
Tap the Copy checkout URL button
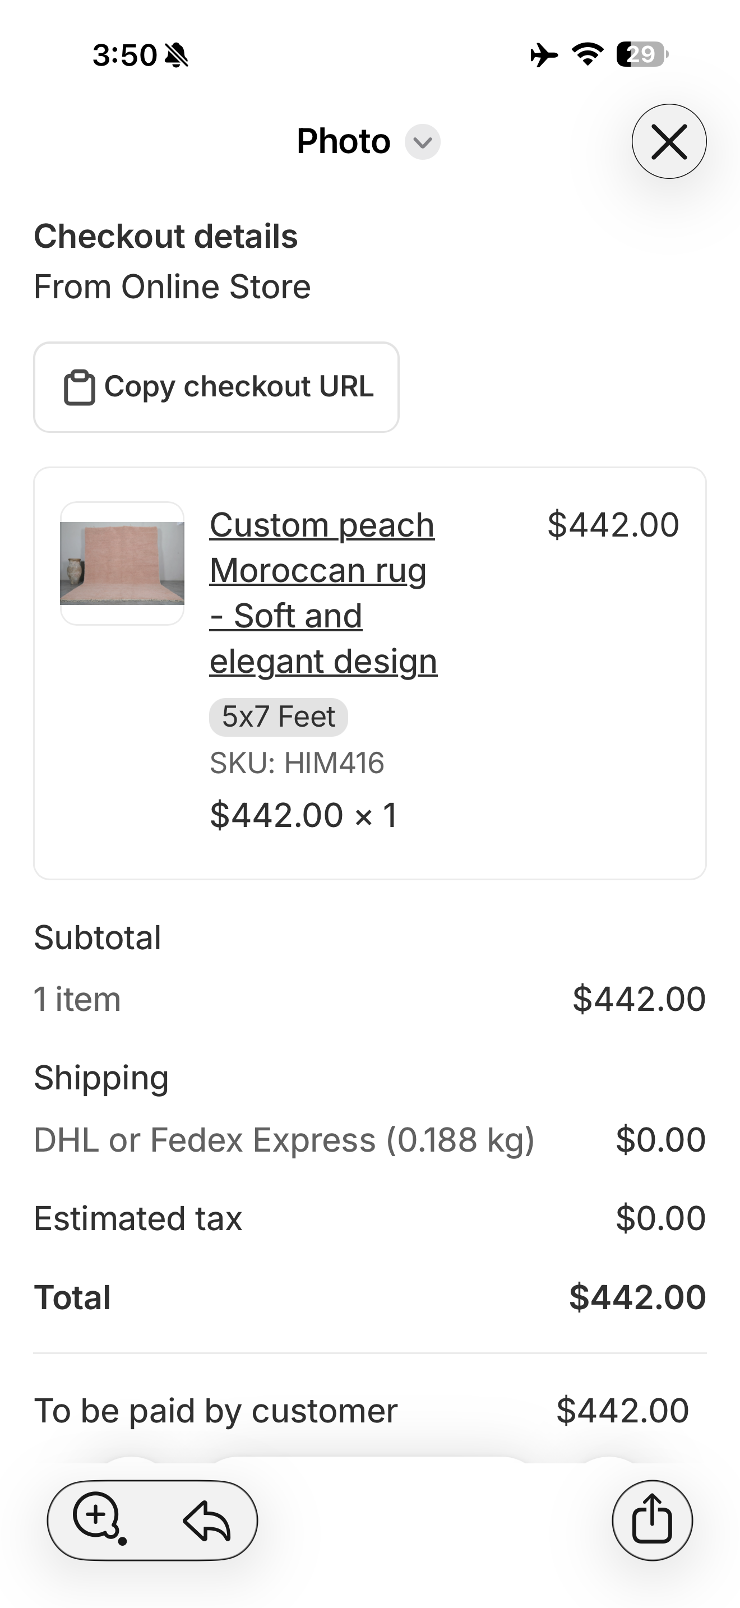pyautogui.click(x=216, y=387)
